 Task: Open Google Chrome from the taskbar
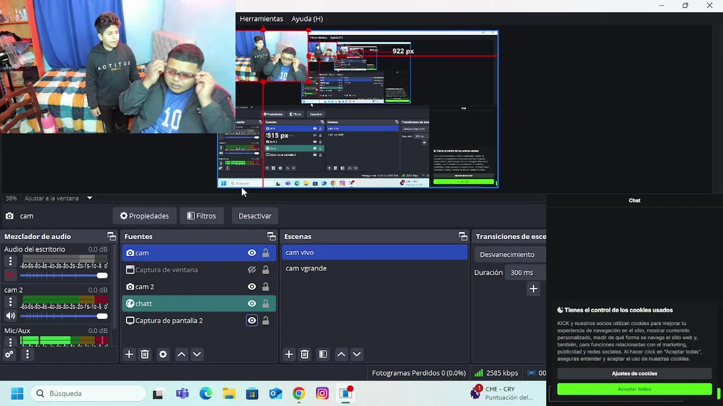click(x=299, y=394)
